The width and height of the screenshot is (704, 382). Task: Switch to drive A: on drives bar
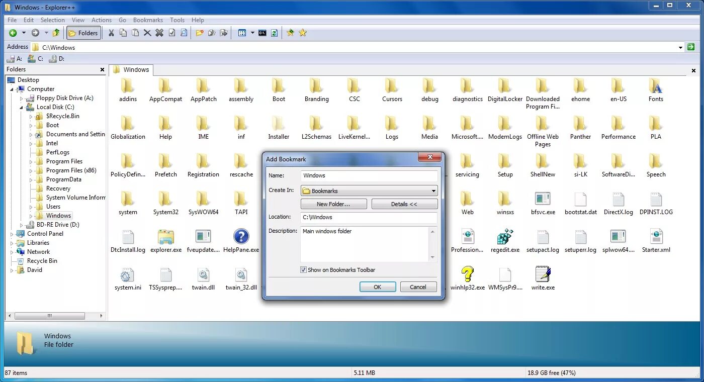[15, 58]
